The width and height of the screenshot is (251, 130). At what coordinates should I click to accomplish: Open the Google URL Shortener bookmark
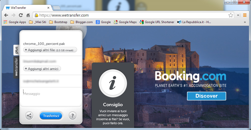(x=157, y=22)
